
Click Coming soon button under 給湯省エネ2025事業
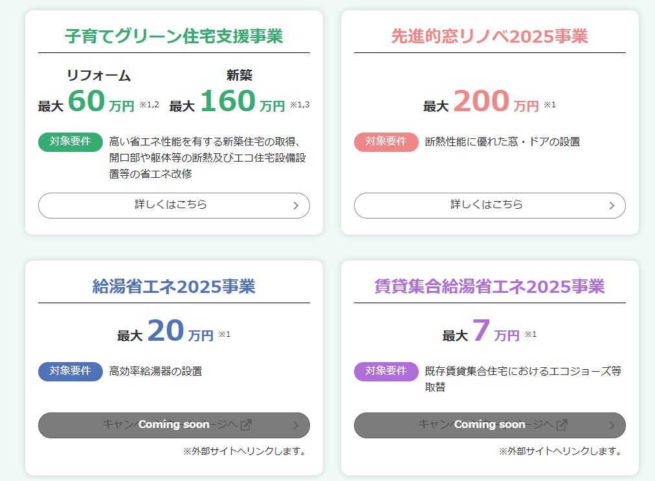click(x=173, y=425)
